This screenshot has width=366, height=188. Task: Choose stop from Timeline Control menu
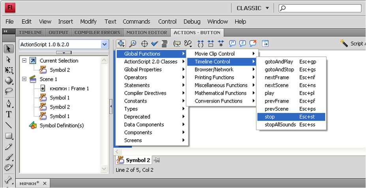[x=291, y=117]
